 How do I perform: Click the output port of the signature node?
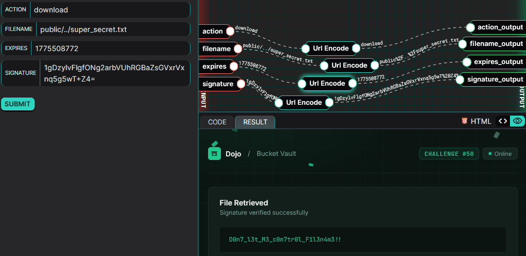241,84
